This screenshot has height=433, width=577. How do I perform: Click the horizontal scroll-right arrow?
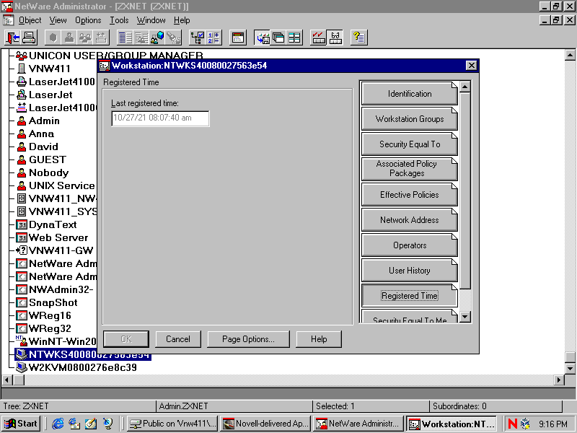coord(560,380)
